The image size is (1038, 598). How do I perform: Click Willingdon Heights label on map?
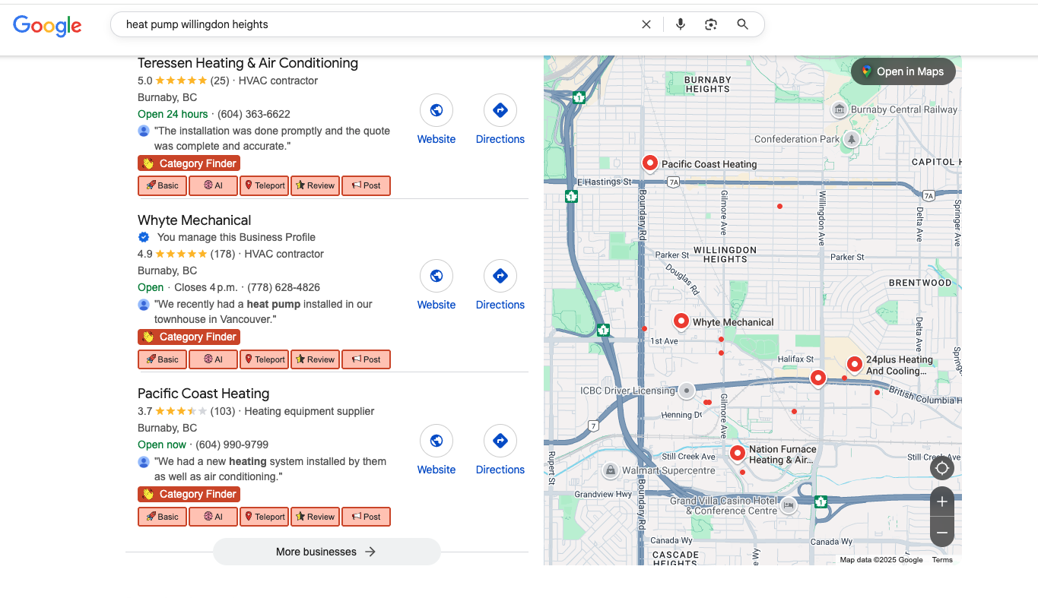tap(725, 255)
